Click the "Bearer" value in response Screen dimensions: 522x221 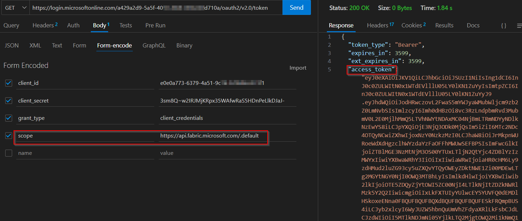(408, 45)
